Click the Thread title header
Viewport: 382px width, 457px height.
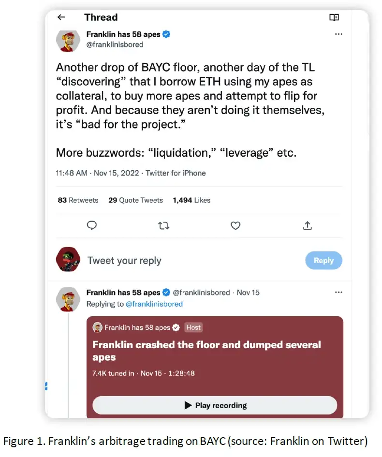101,17
